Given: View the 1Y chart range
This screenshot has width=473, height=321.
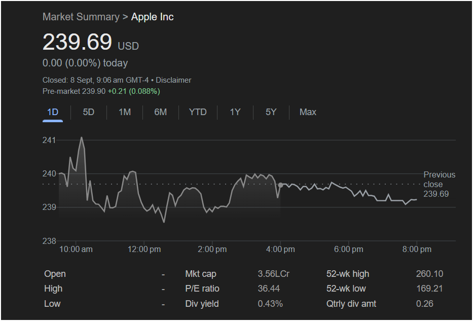Looking at the screenshot, I should tap(235, 112).
